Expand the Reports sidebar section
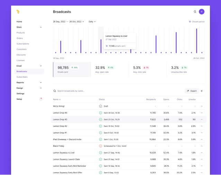The image size is (221, 175). [41, 82]
